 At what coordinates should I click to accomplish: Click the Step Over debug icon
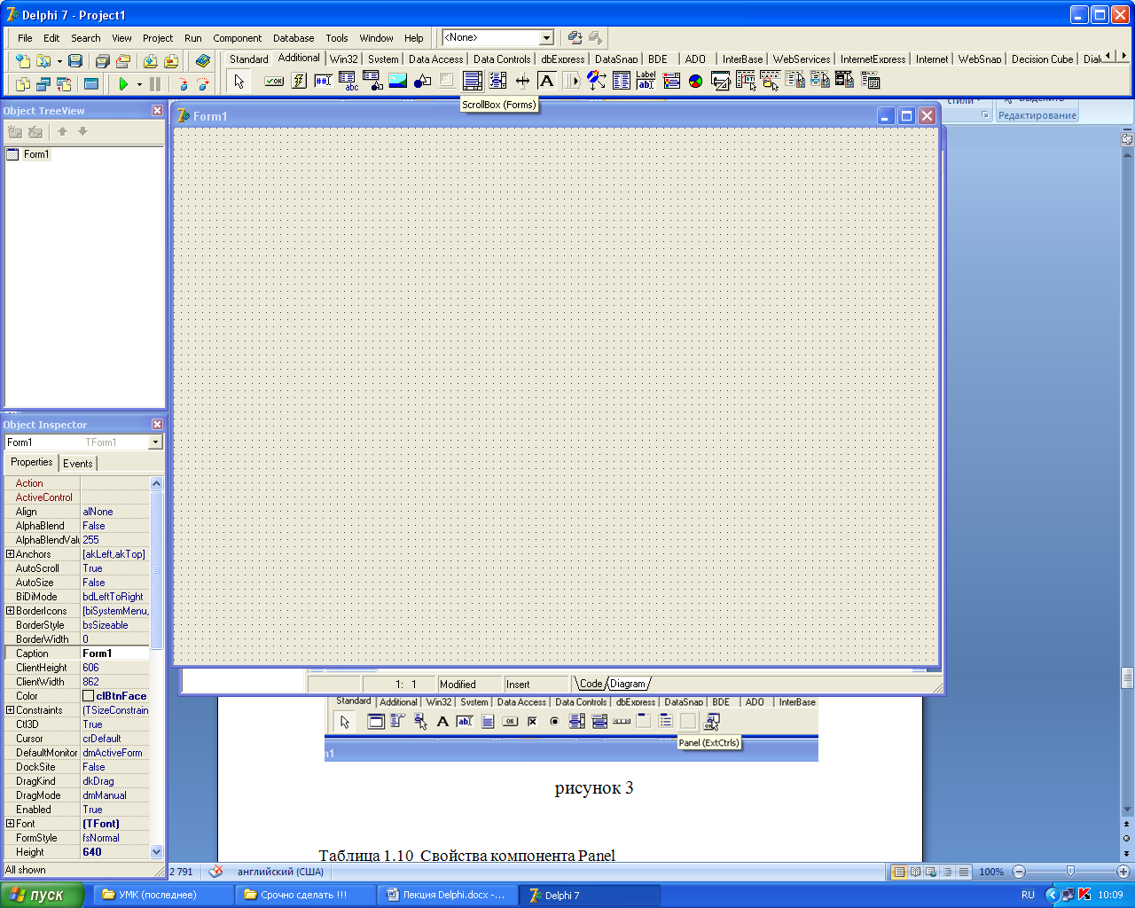tap(203, 84)
